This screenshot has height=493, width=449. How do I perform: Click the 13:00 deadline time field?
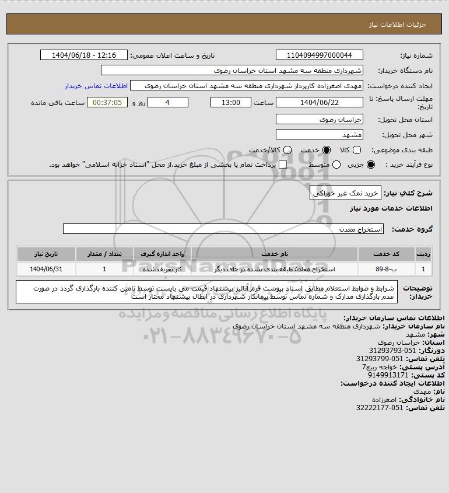231,102
